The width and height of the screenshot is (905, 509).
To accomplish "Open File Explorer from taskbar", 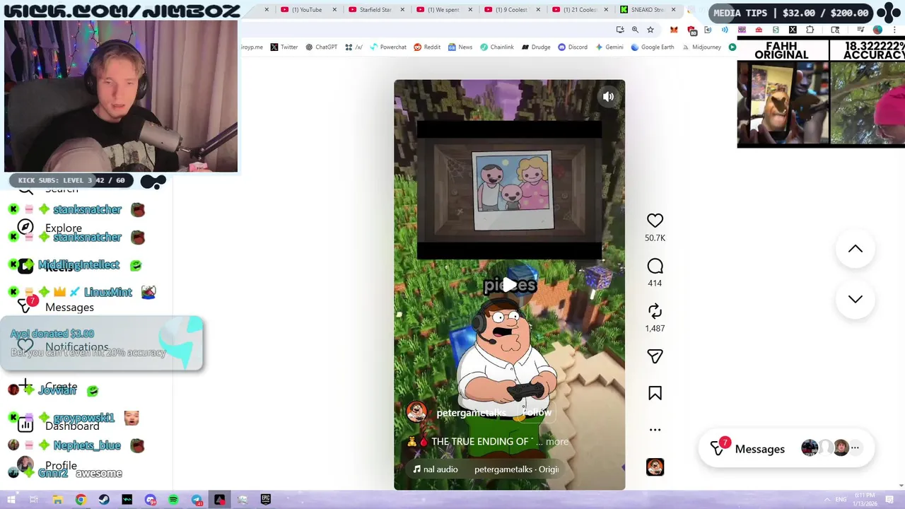I will point(57,500).
